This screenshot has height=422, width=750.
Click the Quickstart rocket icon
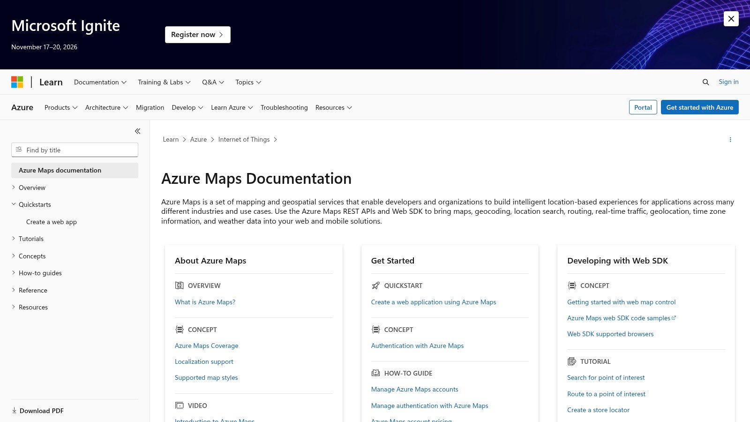(x=375, y=286)
